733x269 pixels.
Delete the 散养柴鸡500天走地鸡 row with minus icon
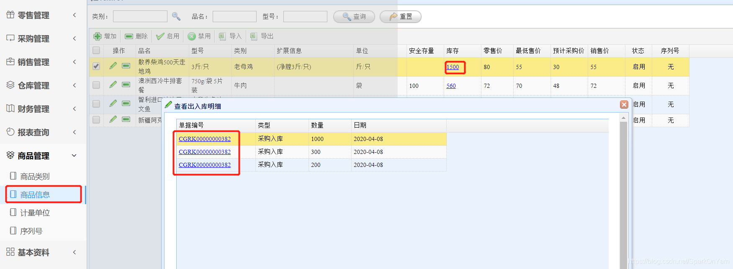pos(126,66)
